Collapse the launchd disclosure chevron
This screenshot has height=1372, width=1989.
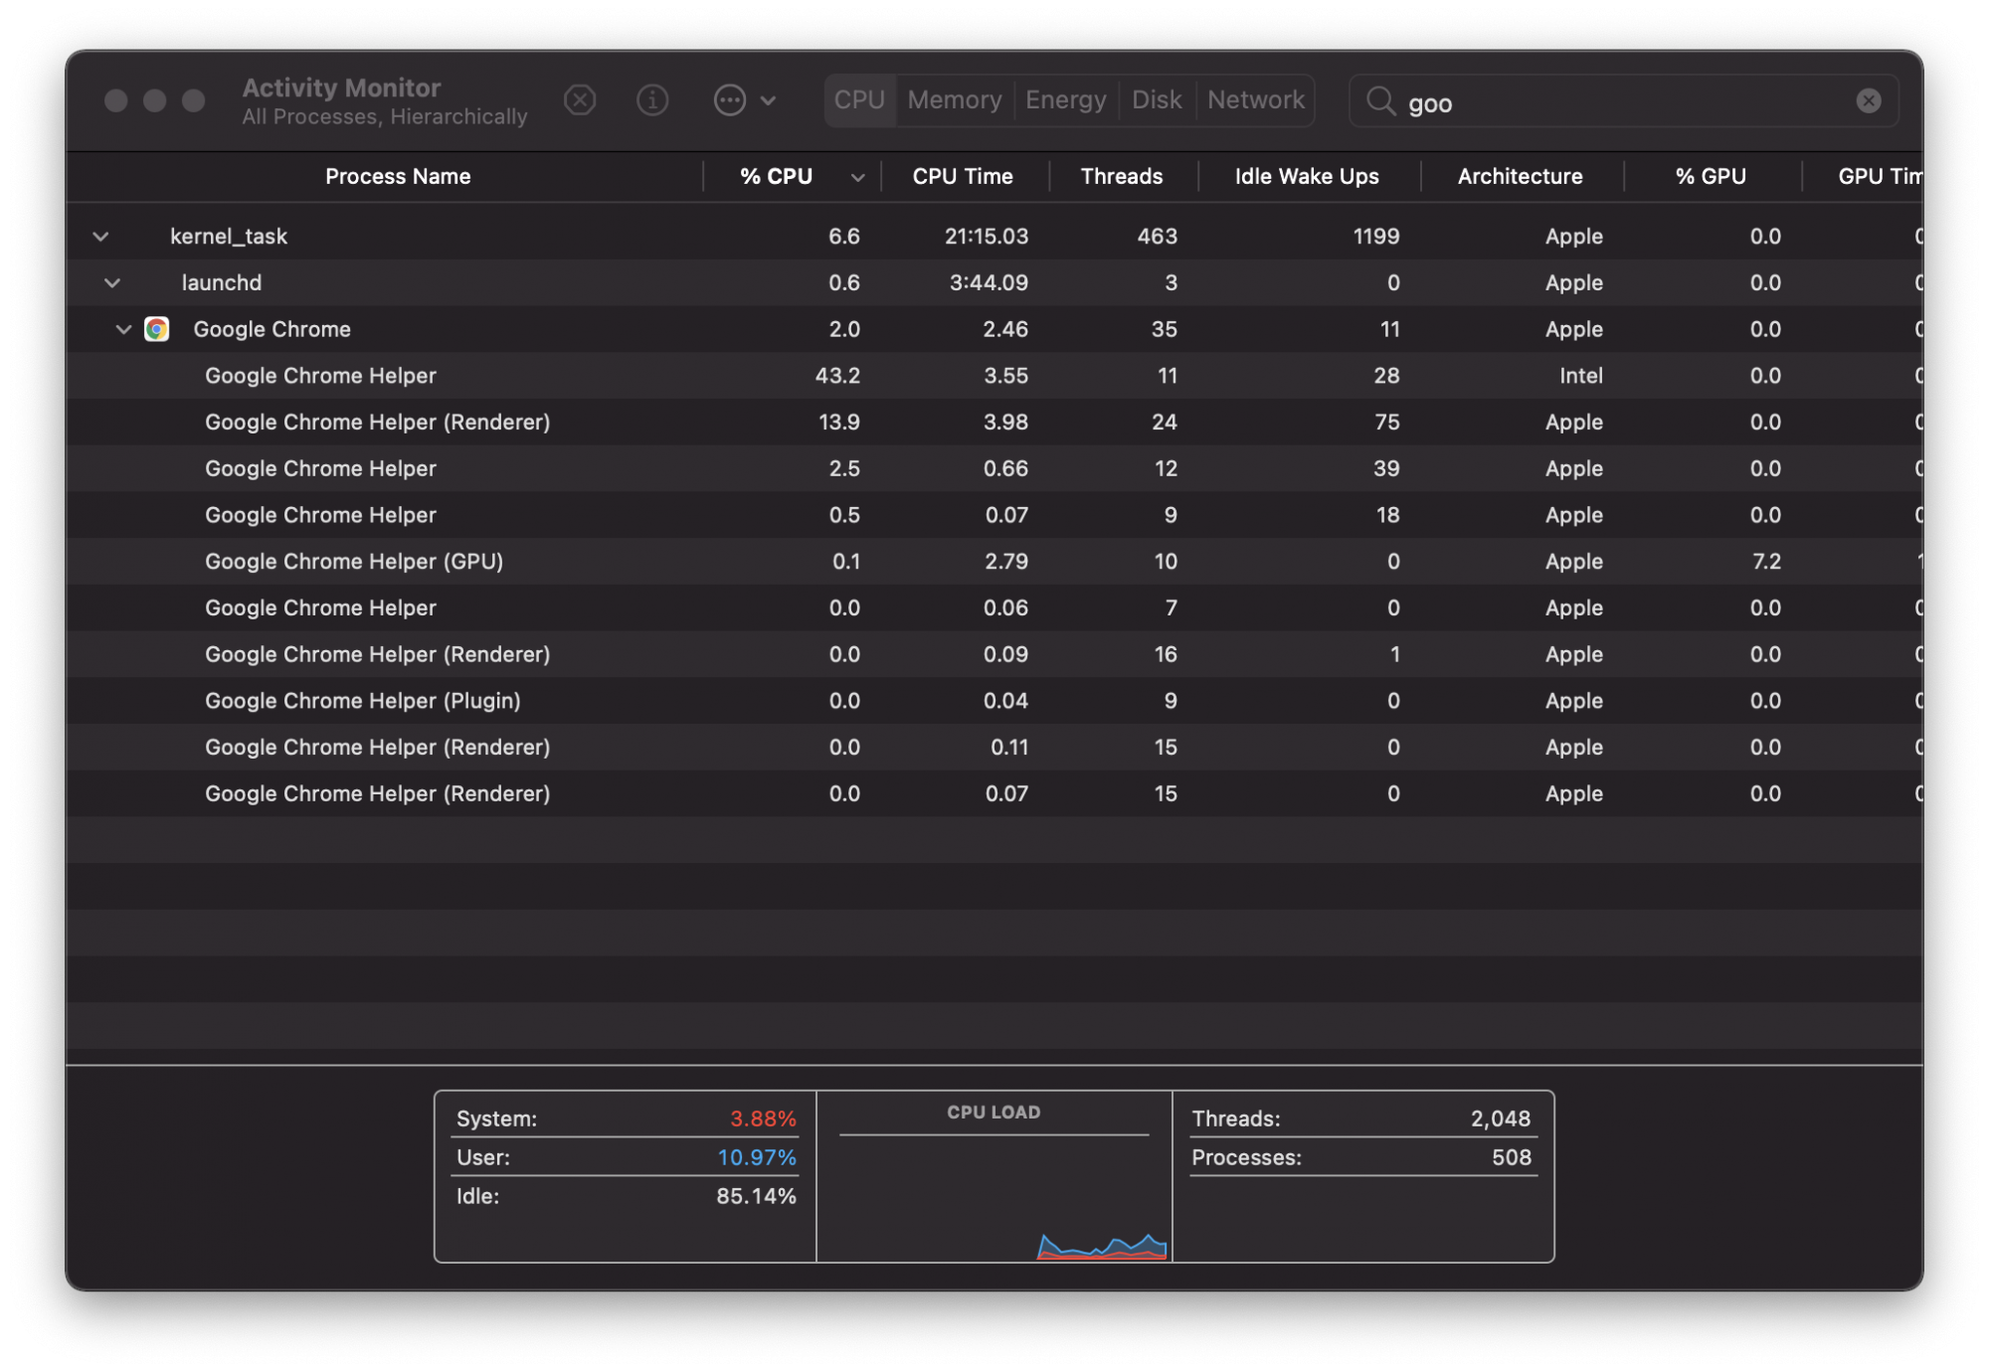pyautogui.click(x=112, y=283)
